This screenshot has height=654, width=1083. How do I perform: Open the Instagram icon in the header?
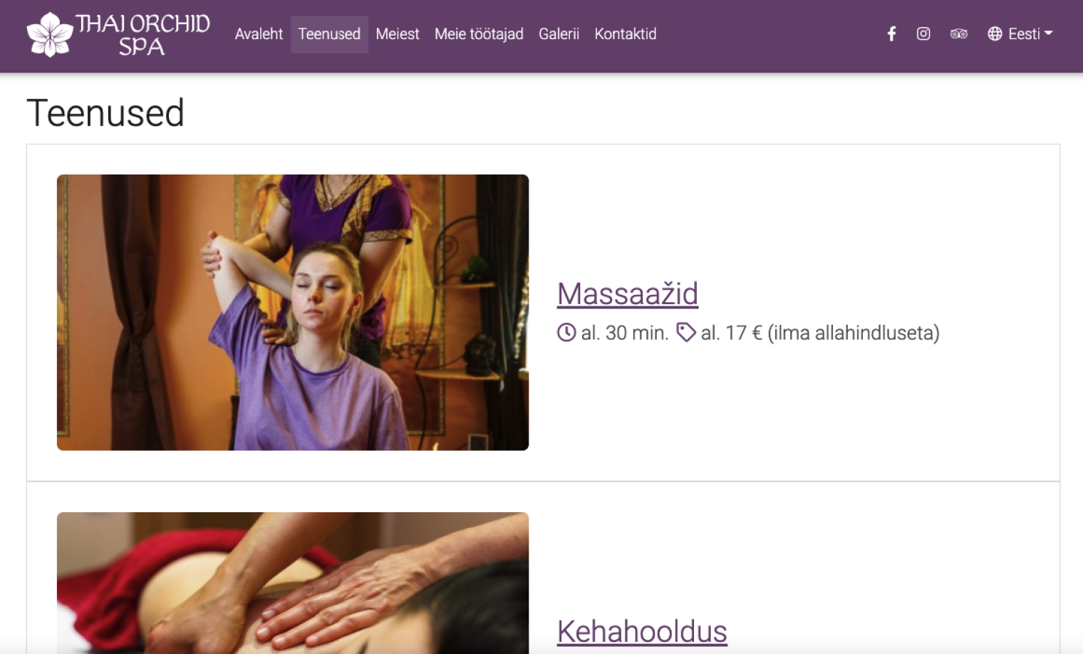point(923,33)
